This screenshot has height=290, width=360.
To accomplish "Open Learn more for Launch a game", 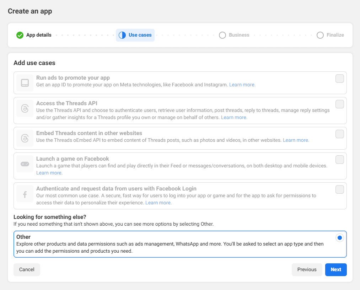I will point(49,173).
